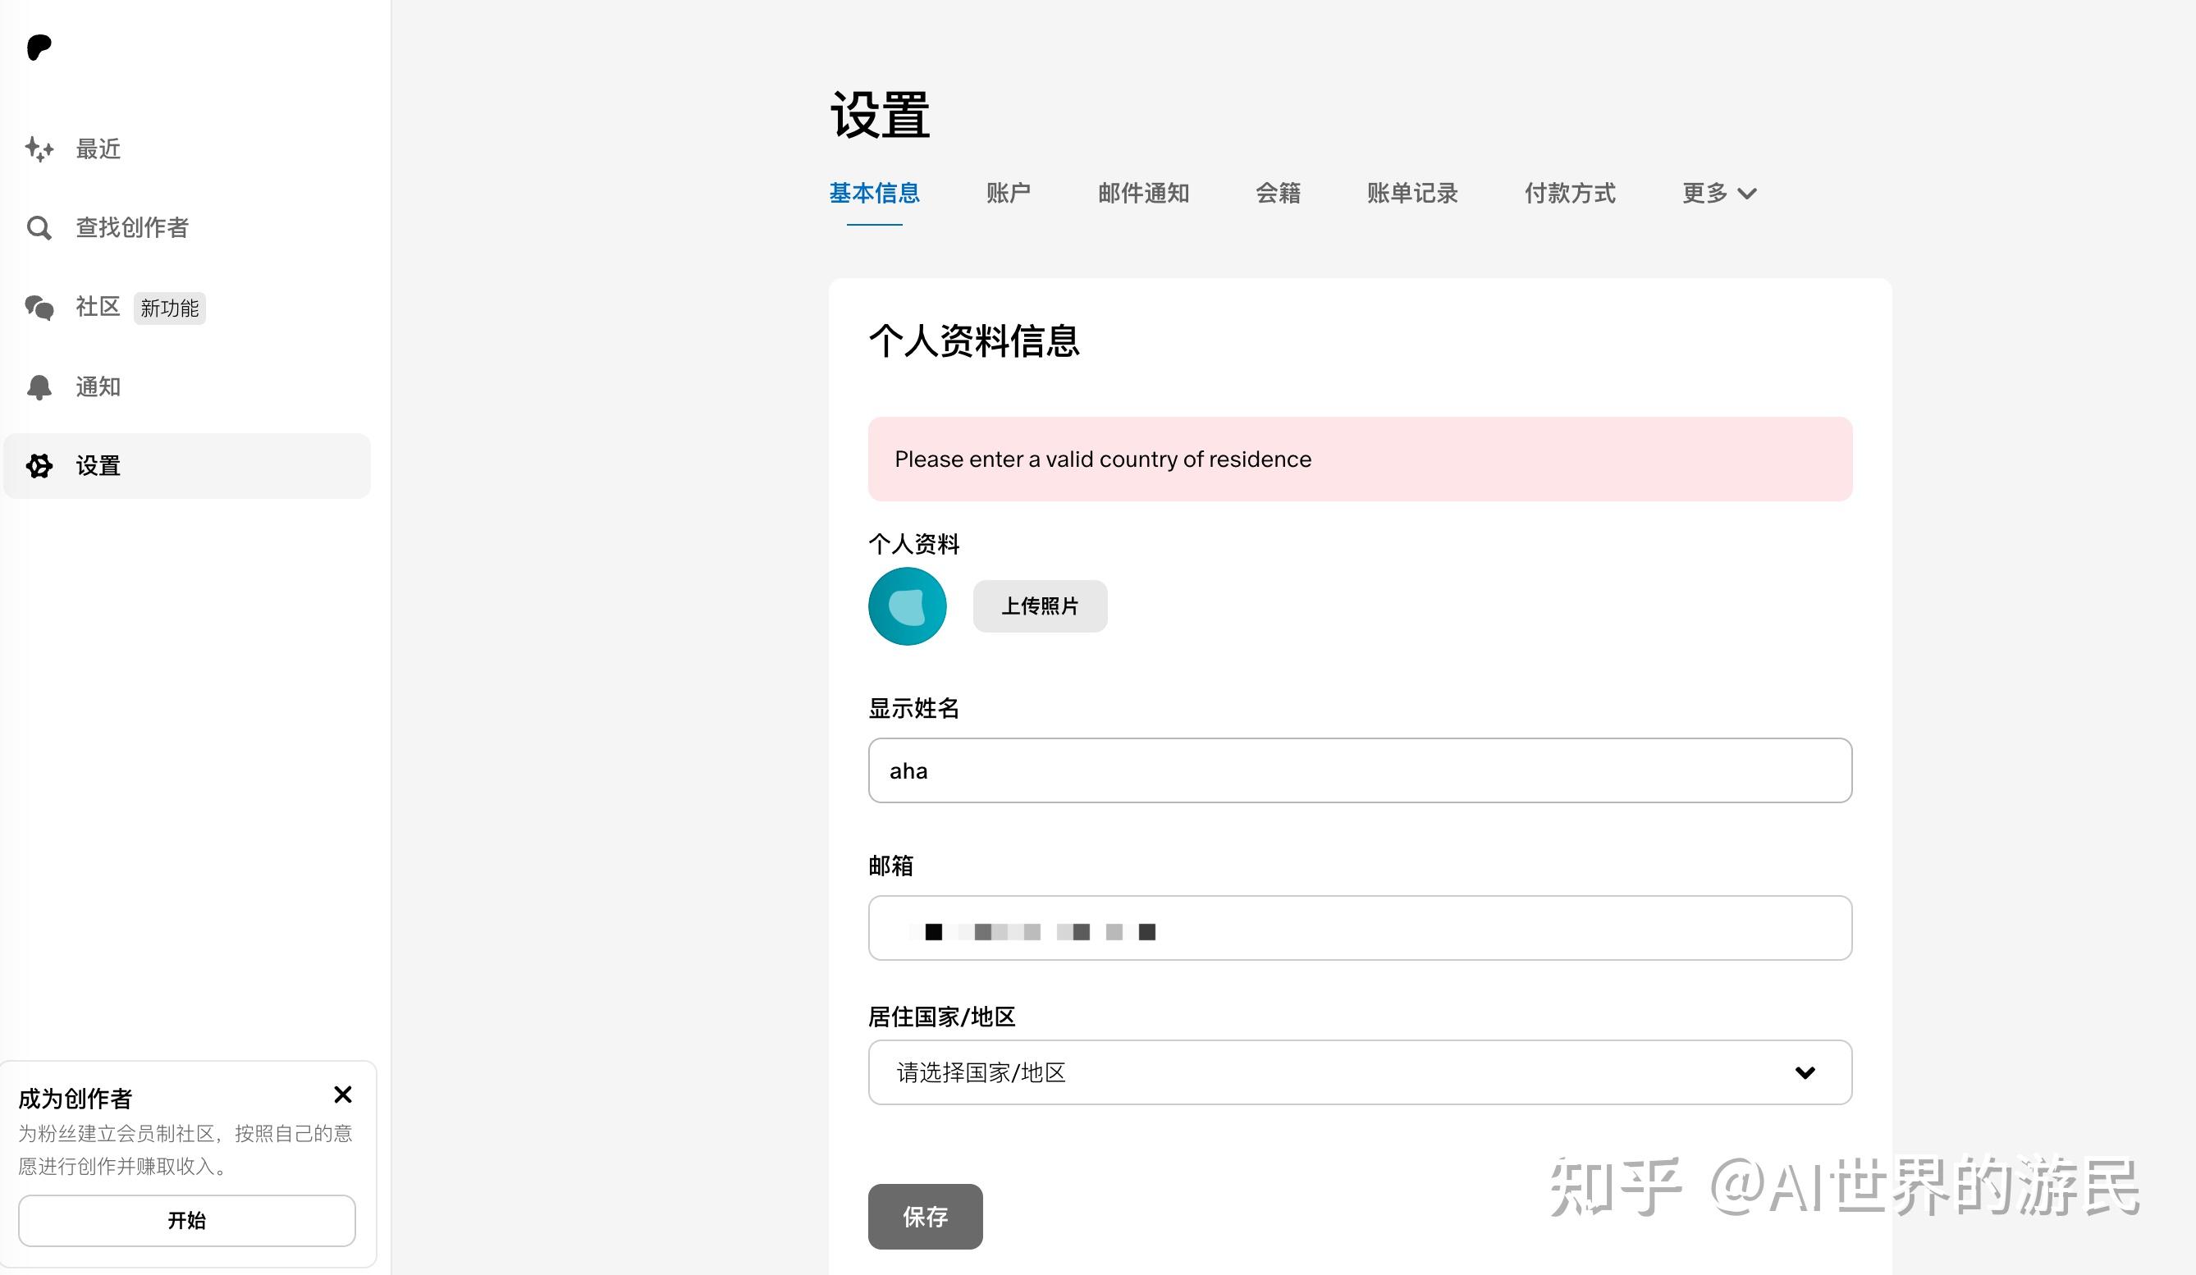
Task: Go to the 付款方式 tab
Action: pos(1569,194)
